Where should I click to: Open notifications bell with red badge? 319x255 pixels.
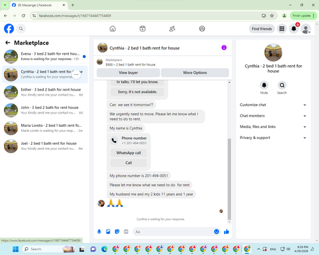(294, 29)
